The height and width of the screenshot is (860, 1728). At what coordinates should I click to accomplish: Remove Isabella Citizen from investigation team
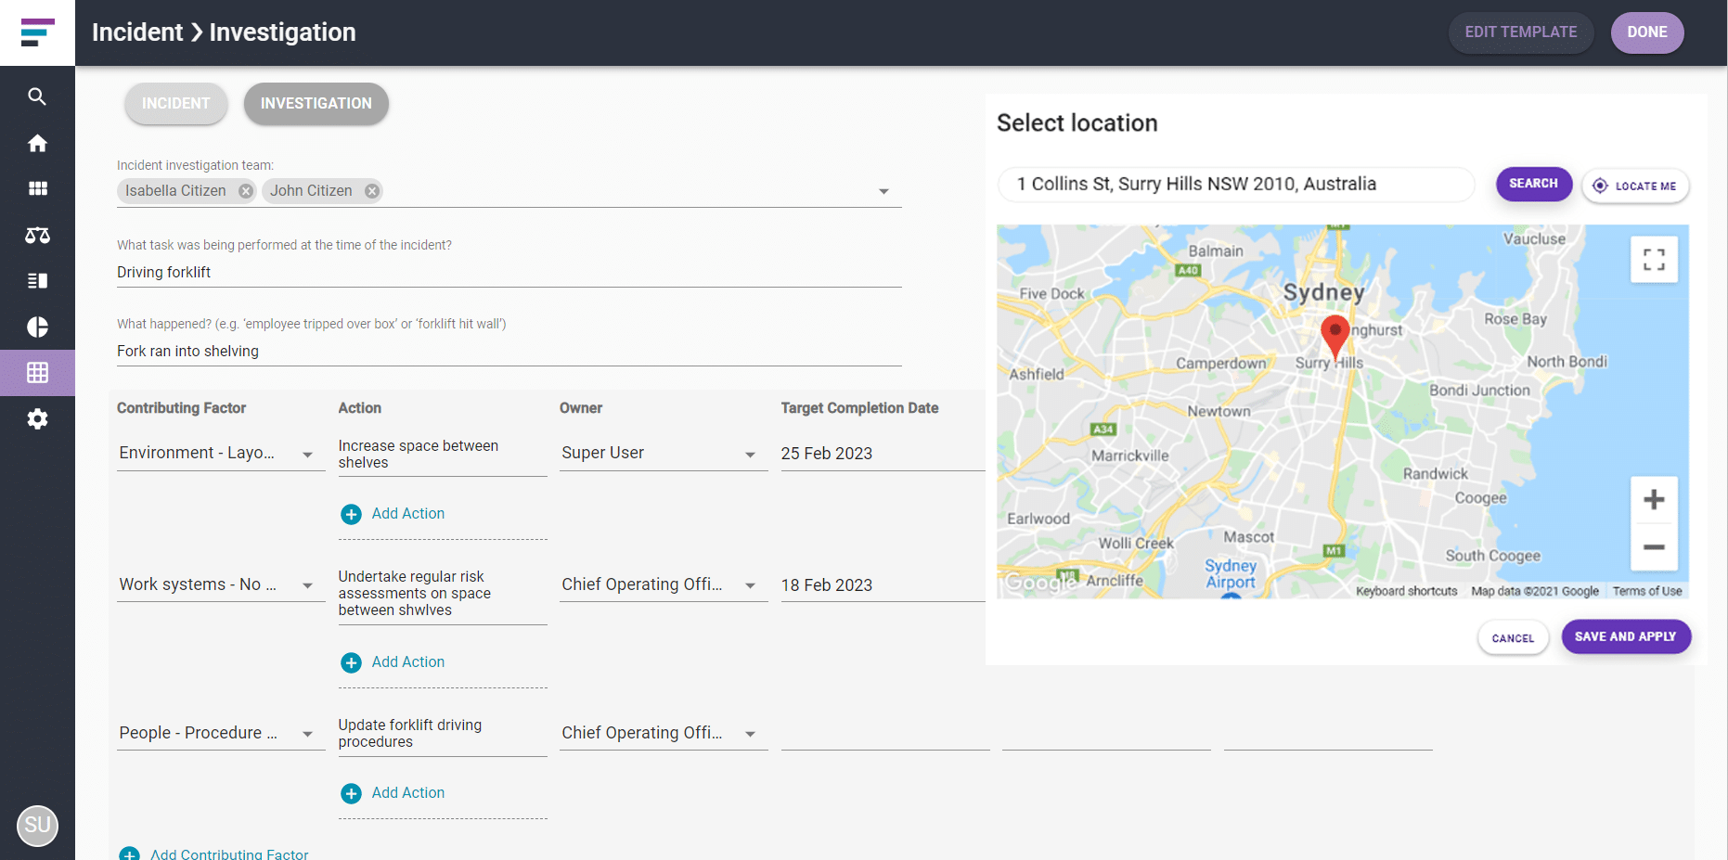click(x=246, y=191)
